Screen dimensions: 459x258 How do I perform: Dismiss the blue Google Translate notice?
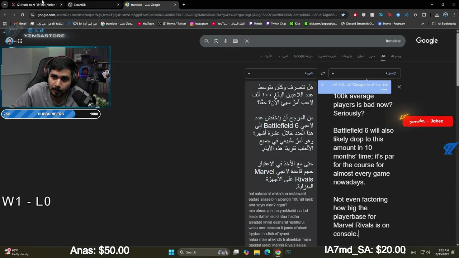[322, 85]
